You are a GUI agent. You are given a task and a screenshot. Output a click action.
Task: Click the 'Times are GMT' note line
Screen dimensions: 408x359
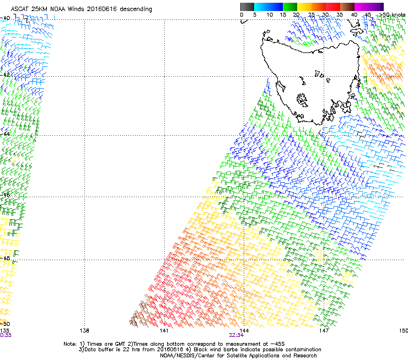coord(174,344)
